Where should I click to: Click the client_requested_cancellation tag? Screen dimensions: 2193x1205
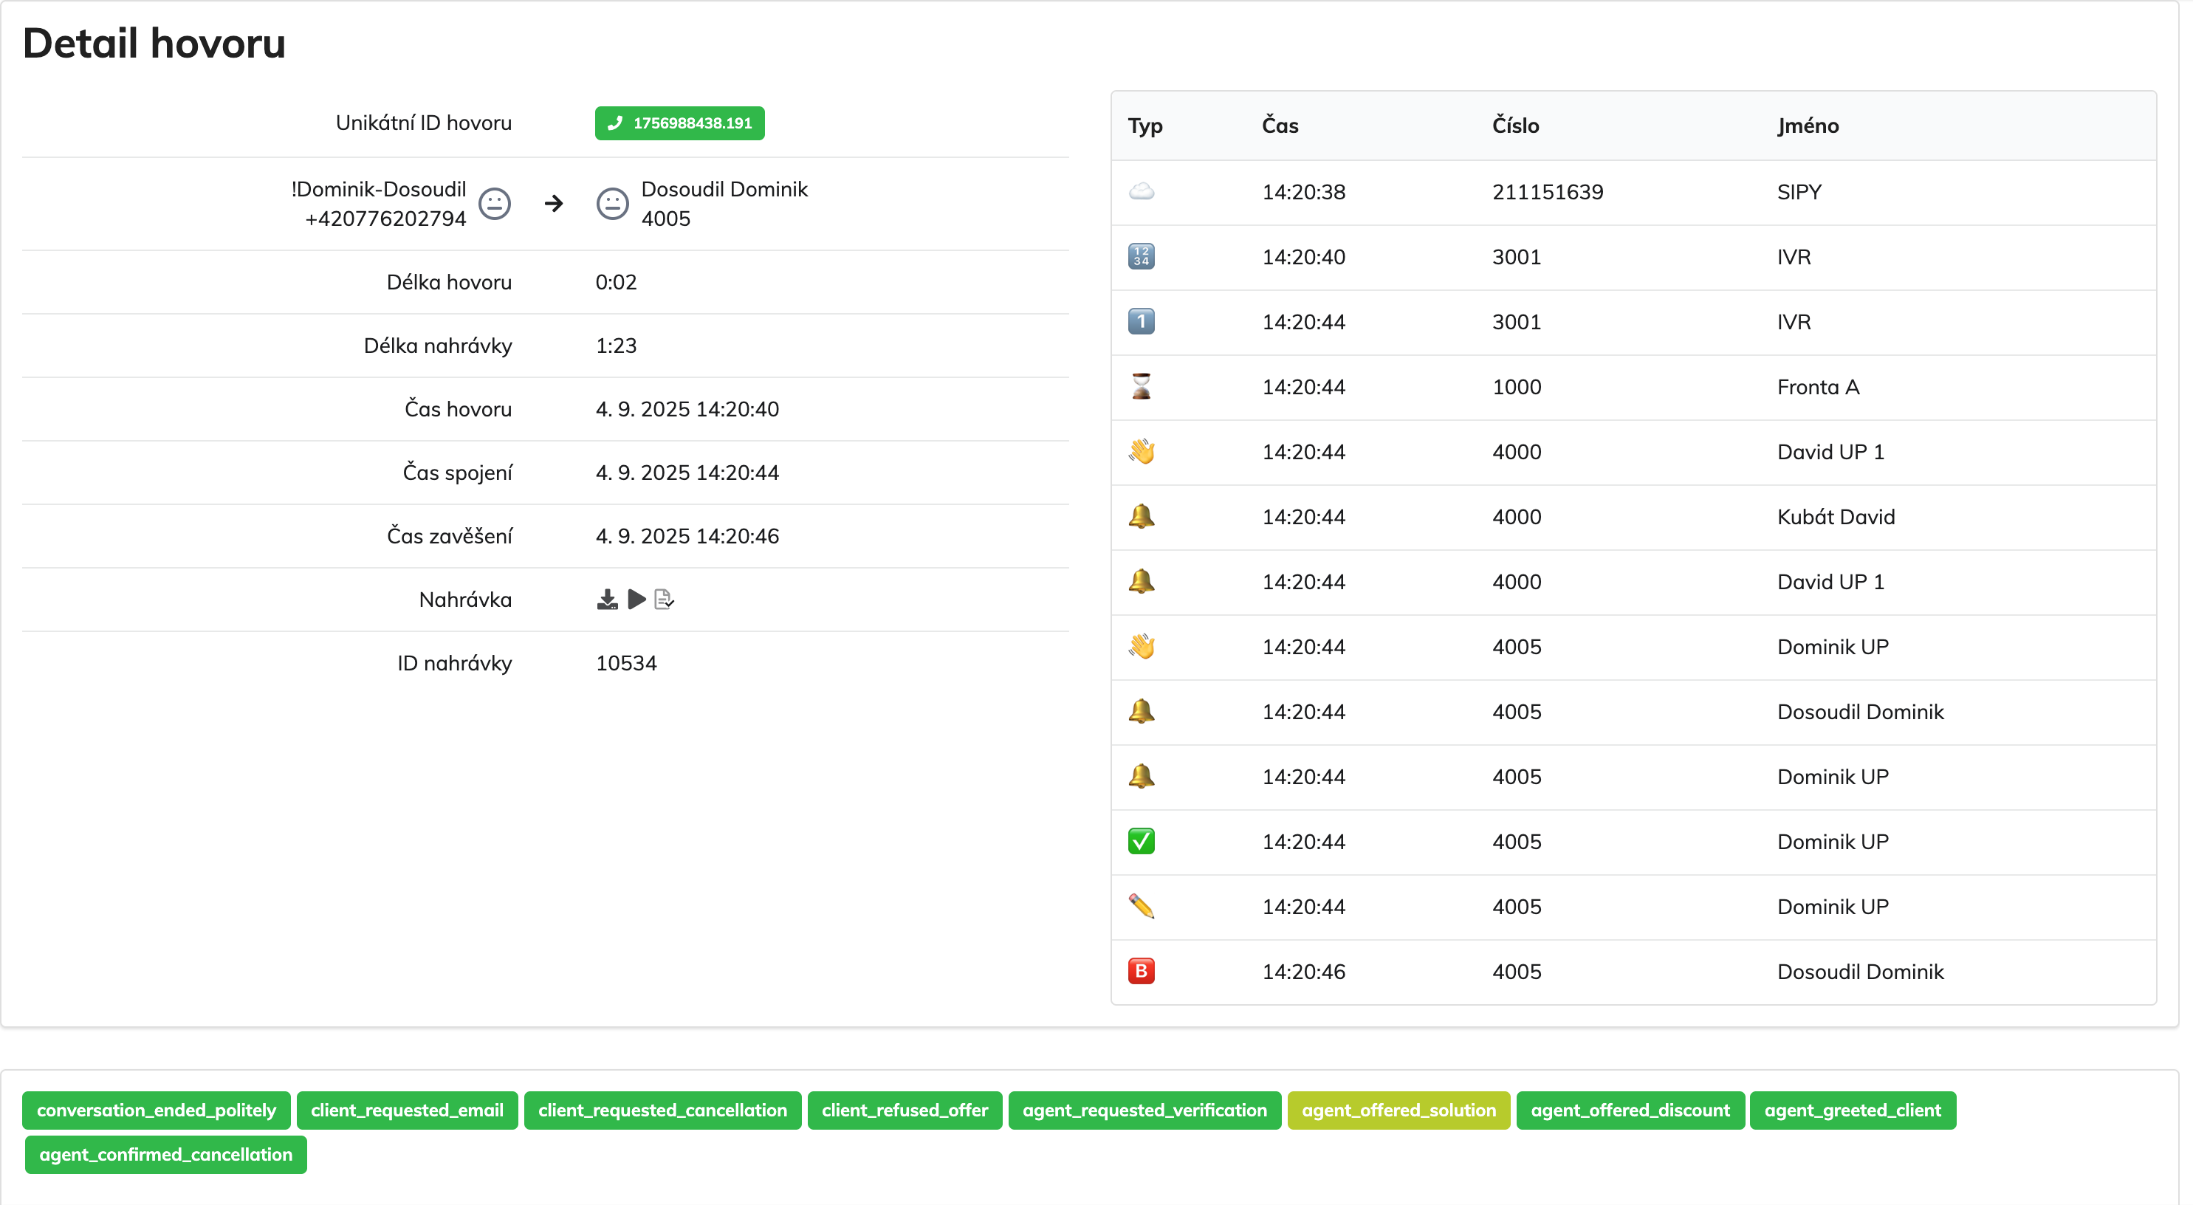[x=662, y=1110]
